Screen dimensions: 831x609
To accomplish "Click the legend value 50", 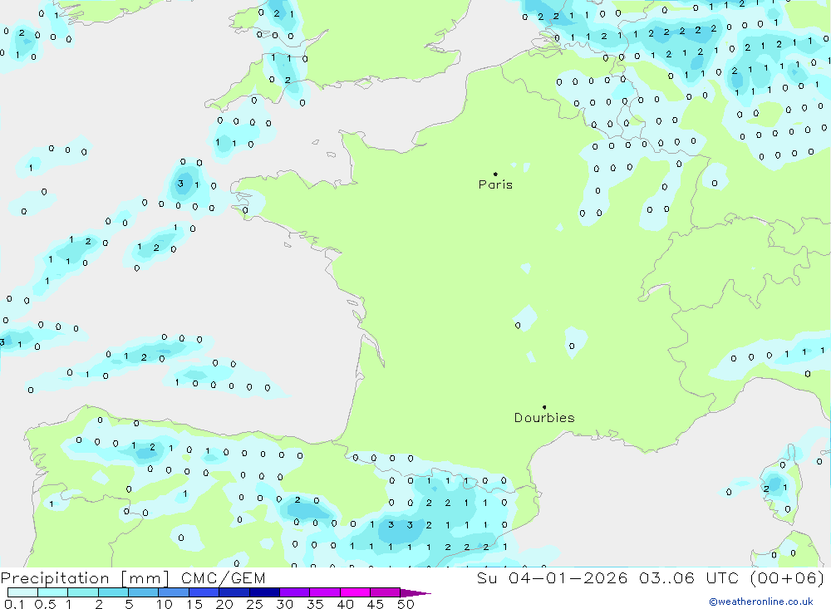I will (406, 604).
